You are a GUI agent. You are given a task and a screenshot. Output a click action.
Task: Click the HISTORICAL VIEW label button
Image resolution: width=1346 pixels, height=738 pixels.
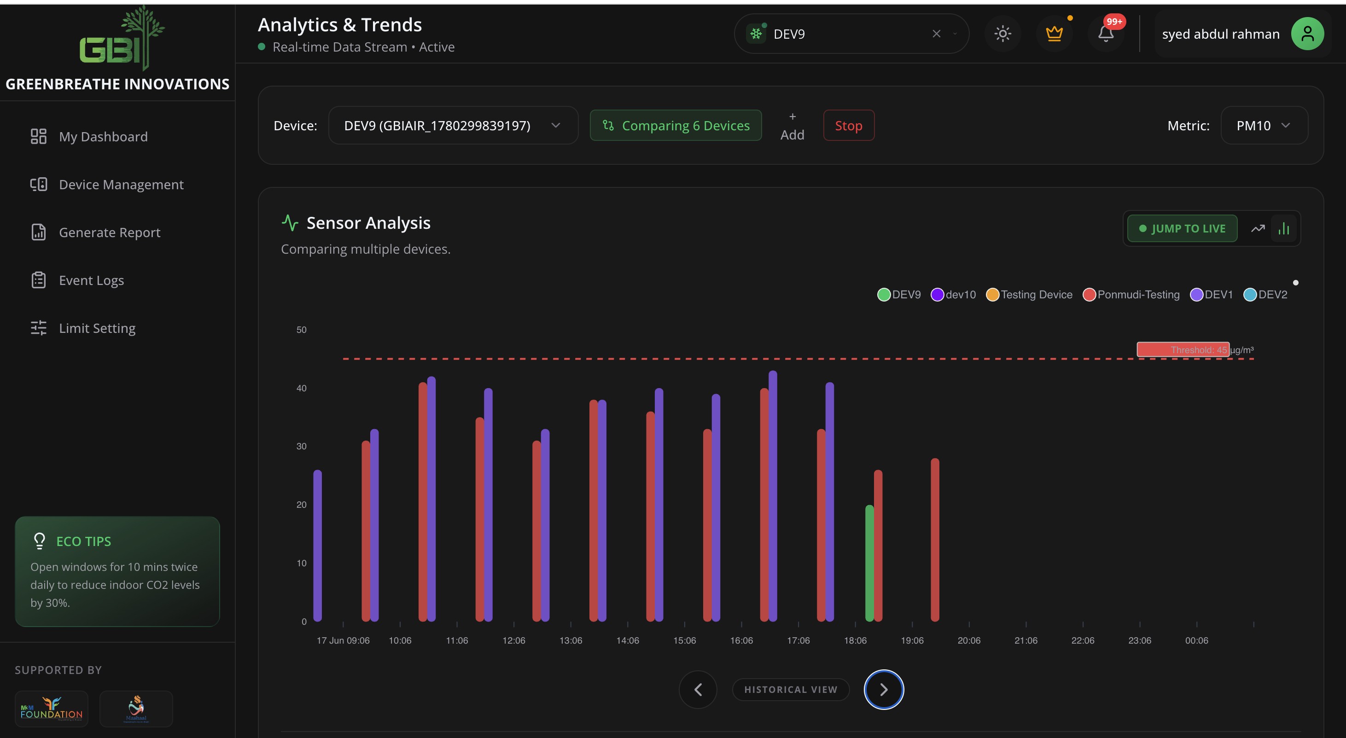coord(791,689)
